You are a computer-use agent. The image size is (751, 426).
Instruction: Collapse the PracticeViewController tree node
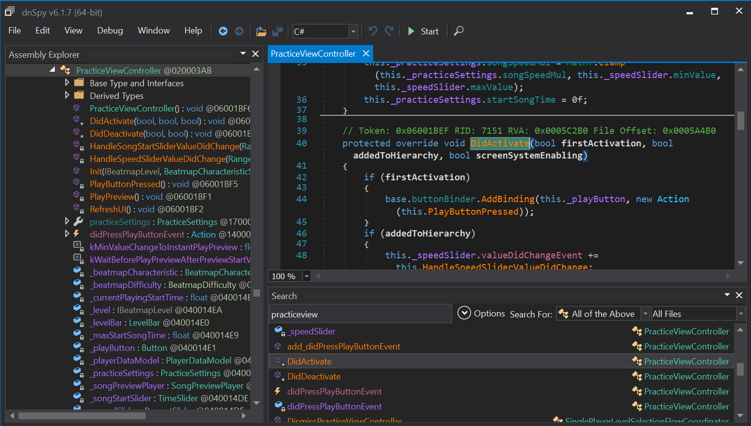click(52, 70)
